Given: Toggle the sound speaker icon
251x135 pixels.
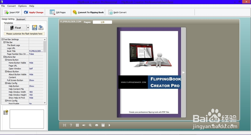Looking at the screenshot, I should (84, 125).
